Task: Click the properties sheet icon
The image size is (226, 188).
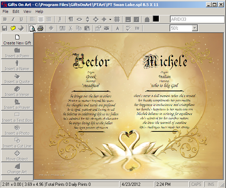Action: (x=98, y=28)
